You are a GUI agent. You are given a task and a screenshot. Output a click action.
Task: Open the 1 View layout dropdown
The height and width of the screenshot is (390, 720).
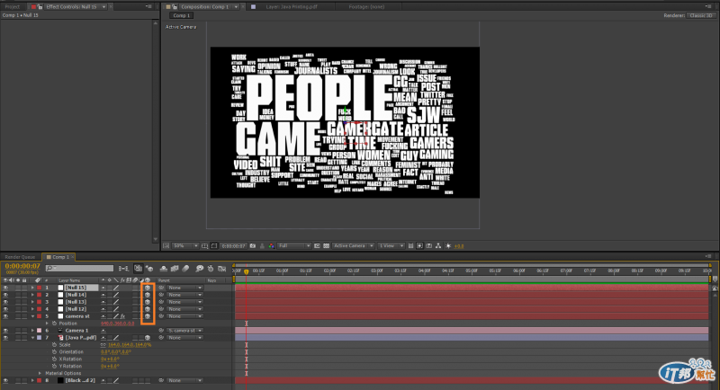[x=391, y=246]
